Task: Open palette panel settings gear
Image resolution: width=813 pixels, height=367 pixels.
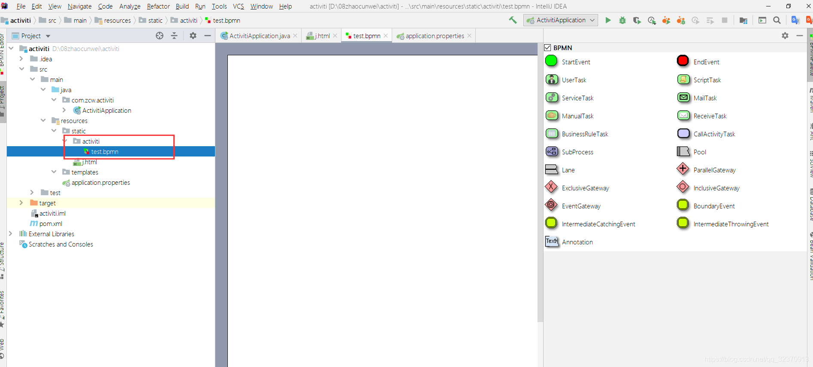Action: pos(785,36)
